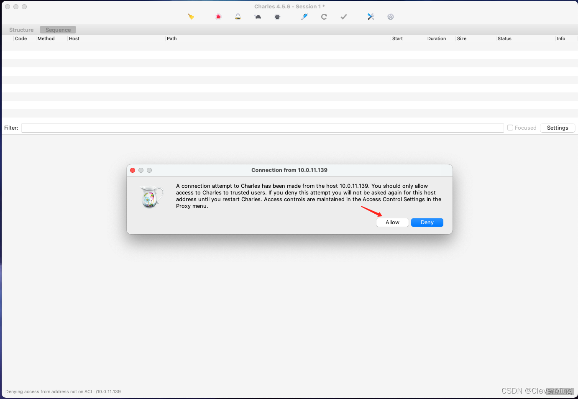Switch to the Structure tab
Viewport: 578px width, 399px height.
(21, 30)
